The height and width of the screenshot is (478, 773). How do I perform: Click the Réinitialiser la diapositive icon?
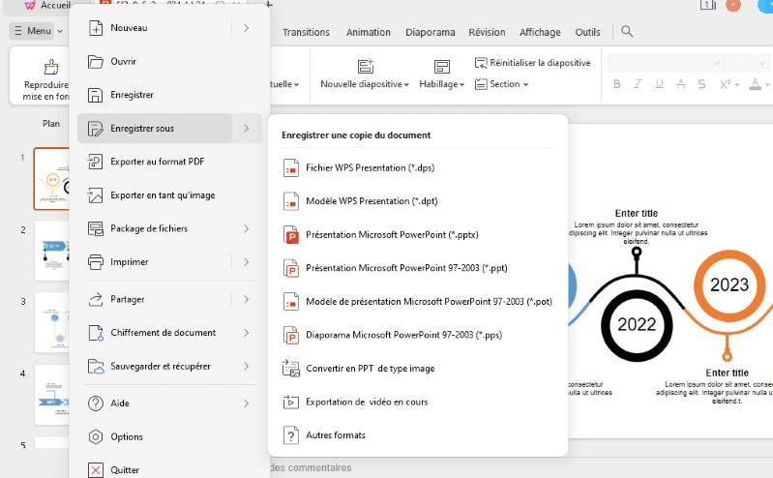pos(481,63)
